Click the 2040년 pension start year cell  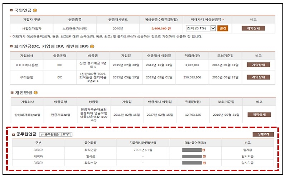coord(118,29)
